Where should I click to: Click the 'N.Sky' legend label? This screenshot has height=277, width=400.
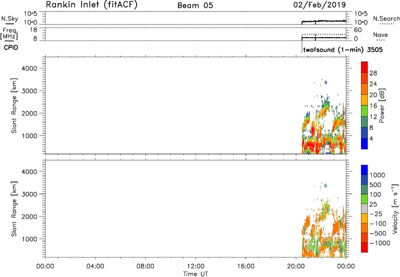point(9,18)
